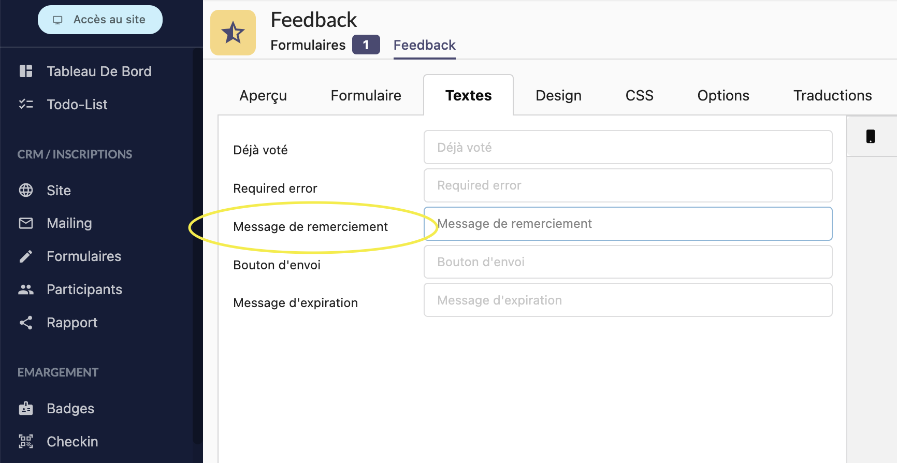Select the Traductions tab
This screenshot has width=897, height=463.
(832, 96)
